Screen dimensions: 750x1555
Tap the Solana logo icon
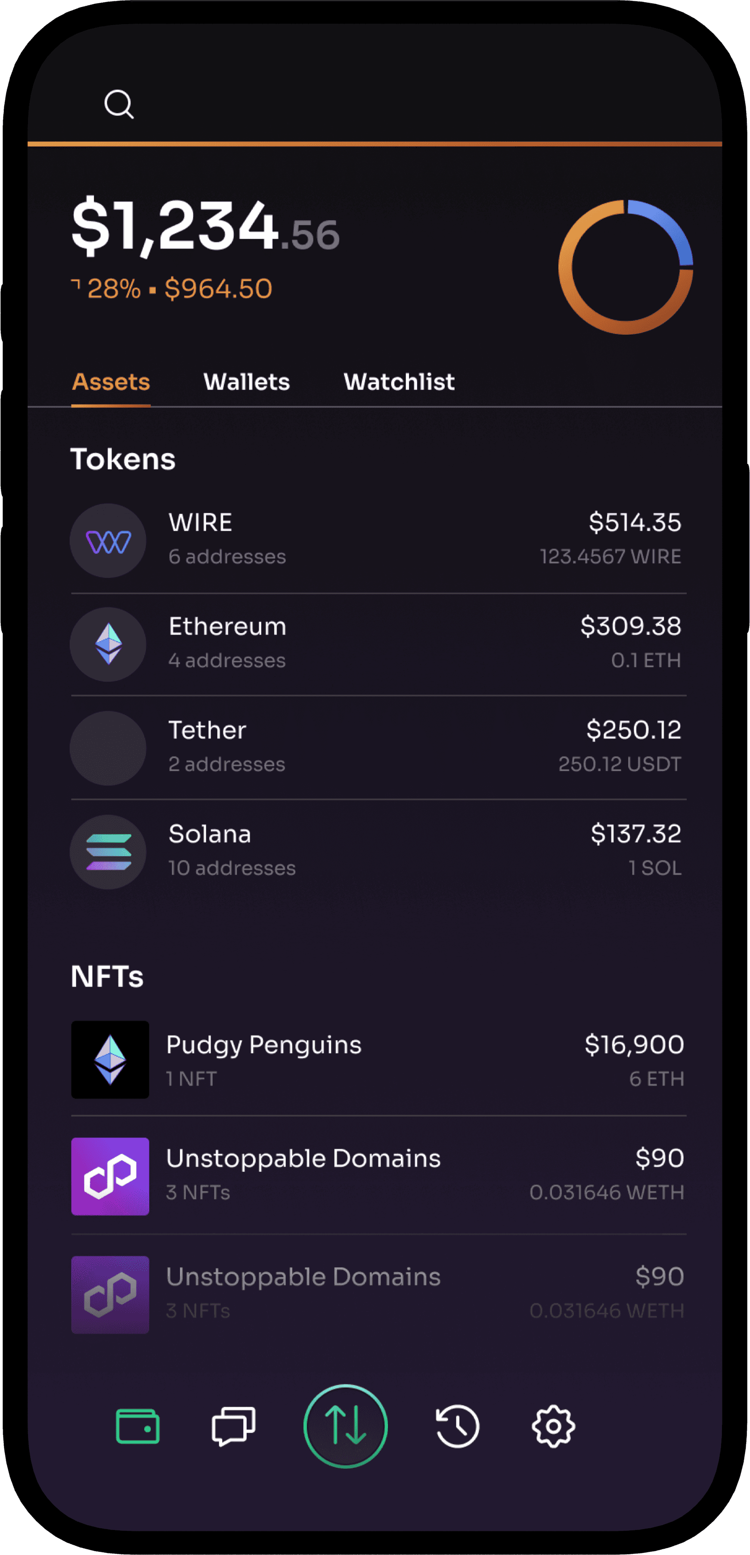tap(108, 852)
